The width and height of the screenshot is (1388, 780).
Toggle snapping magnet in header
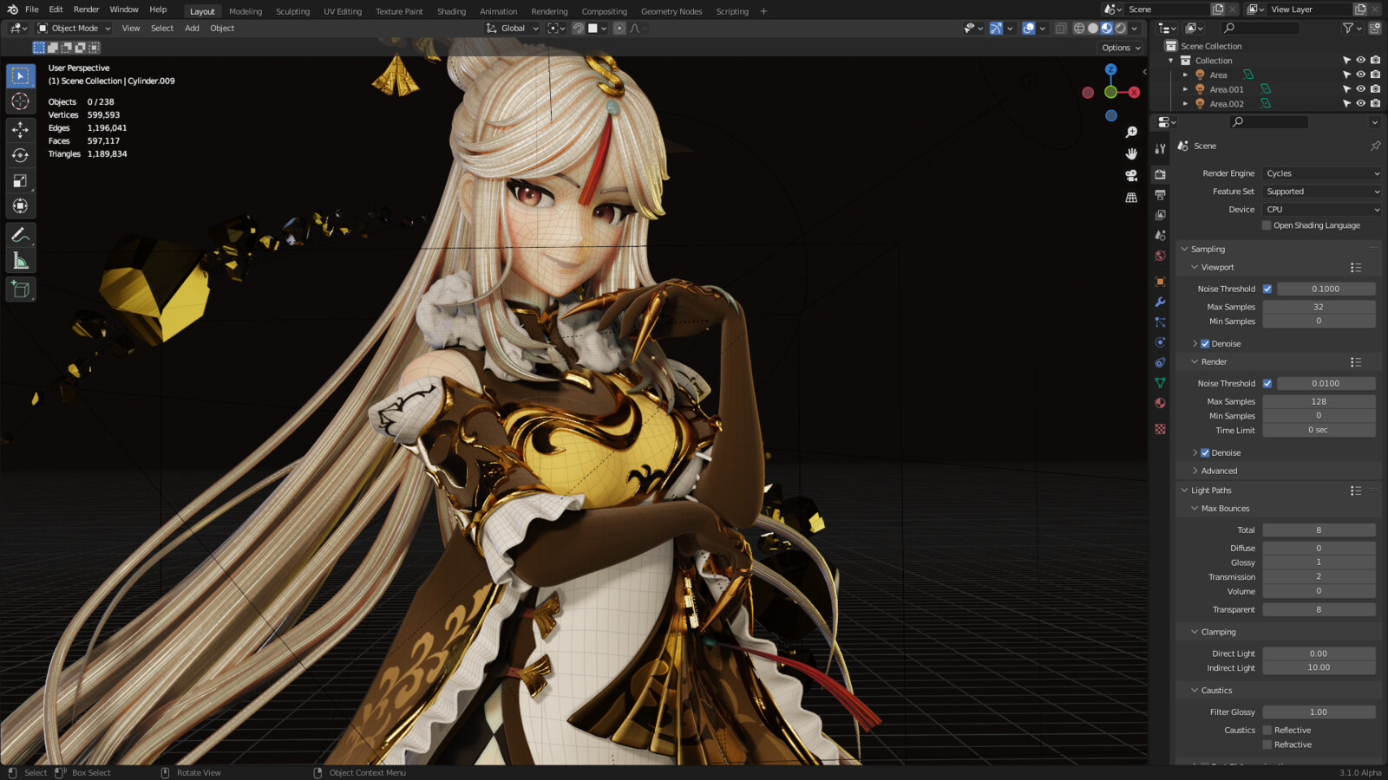[578, 28]
